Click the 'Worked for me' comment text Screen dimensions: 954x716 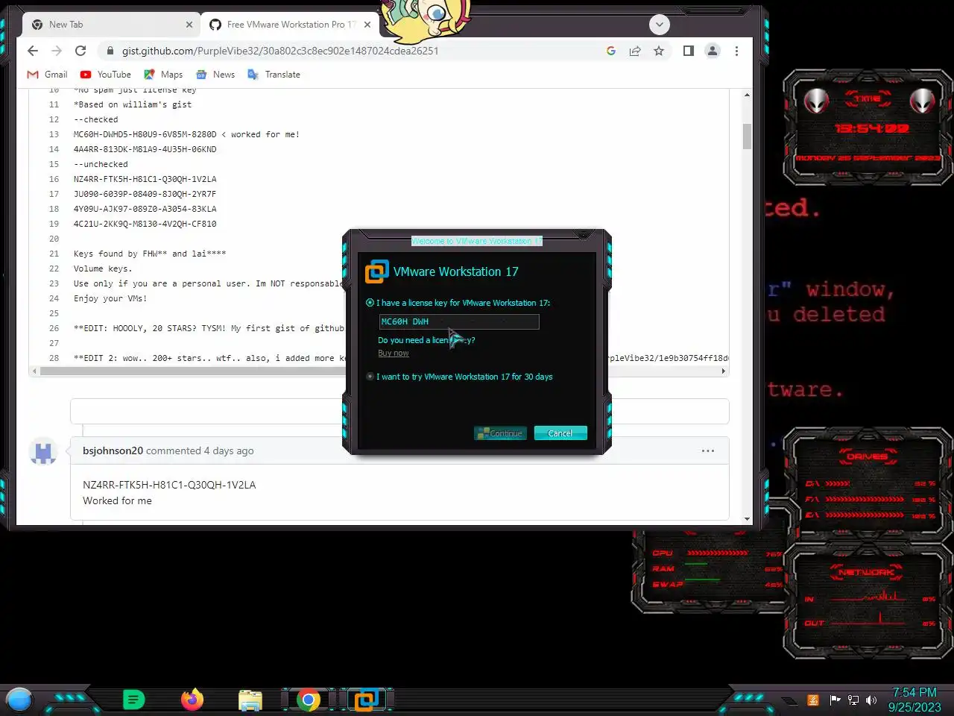click(x=117, y=500)
